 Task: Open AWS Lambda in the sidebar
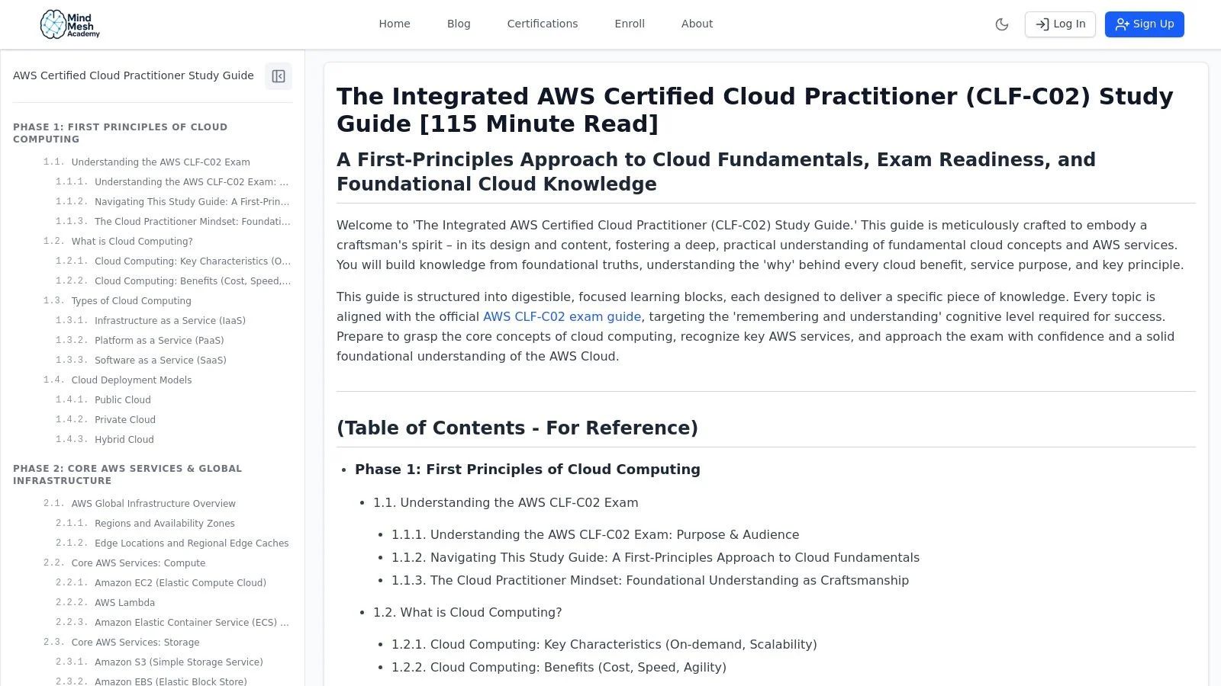pyautogui.click(x=124, y=603)
